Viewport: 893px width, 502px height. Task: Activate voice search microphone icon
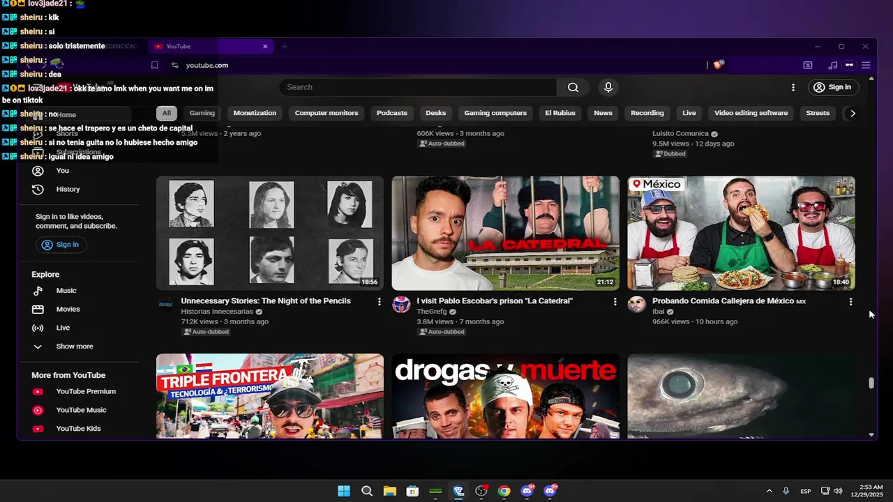608,87
